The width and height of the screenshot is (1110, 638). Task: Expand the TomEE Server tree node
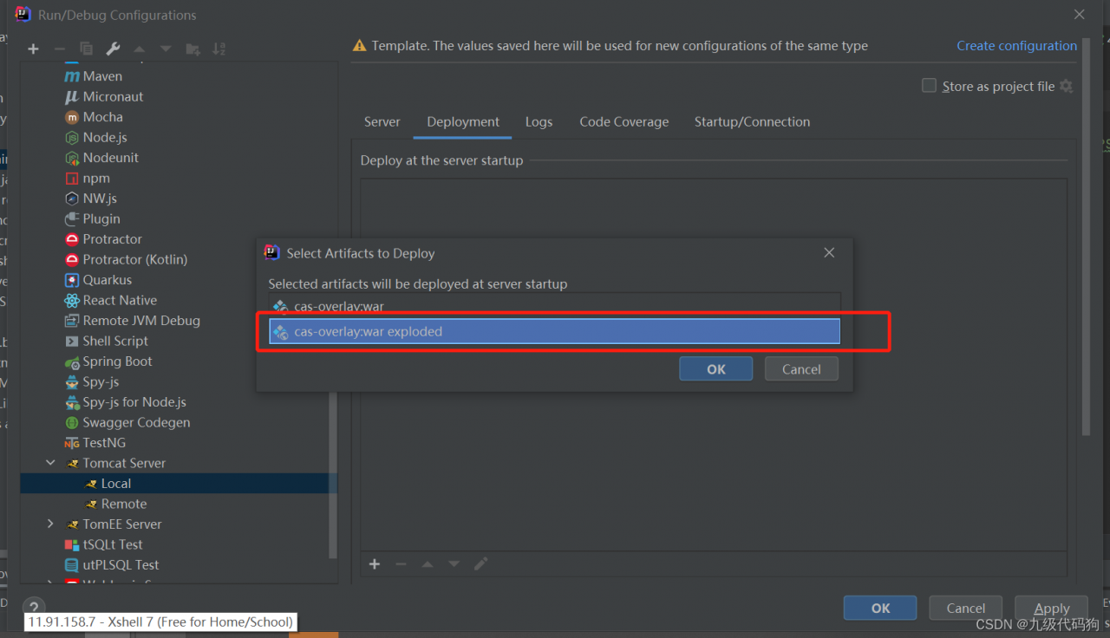point(50,524)
